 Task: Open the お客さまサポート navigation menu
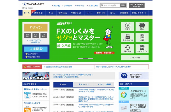(139, 13)
